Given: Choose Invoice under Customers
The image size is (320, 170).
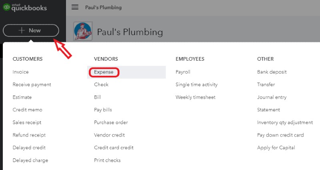Looking at the screenshot, I should coord(21,72).
